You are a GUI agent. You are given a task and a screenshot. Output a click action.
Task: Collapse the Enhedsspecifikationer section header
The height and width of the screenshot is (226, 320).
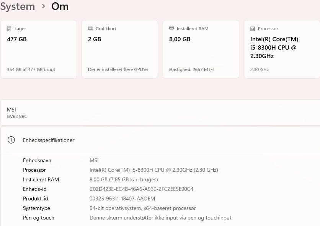tap(160, 140)
